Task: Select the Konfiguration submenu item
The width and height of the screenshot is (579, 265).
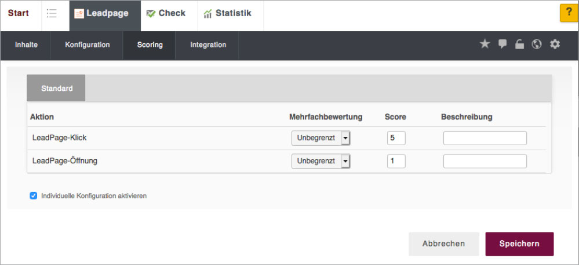Action: 87,45
